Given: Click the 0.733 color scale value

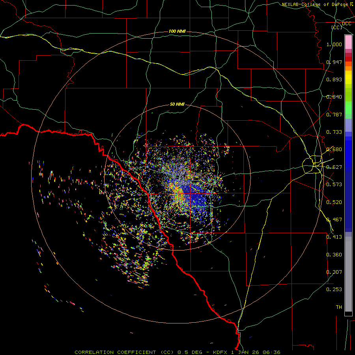Looking at the screenshot, I should pos(334,132).
